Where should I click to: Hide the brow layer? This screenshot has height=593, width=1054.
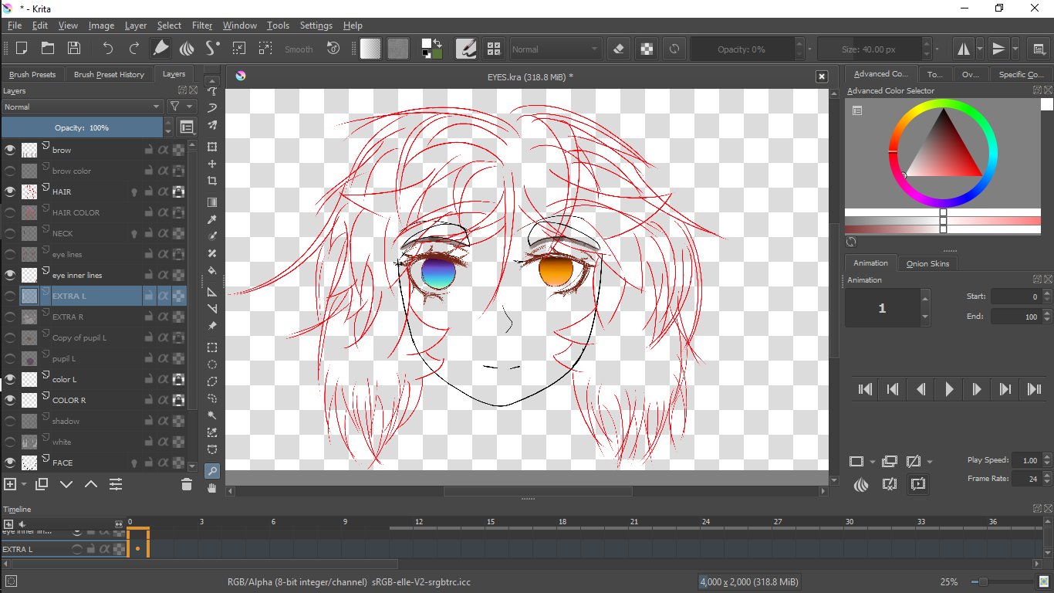(10, 149)
